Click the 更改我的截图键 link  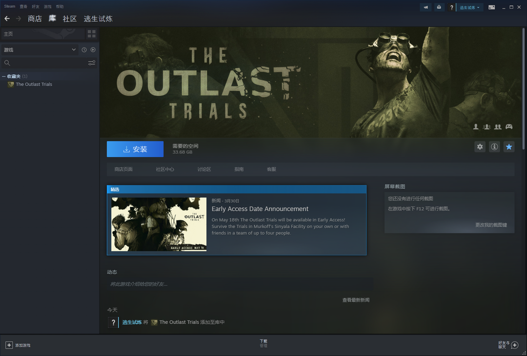pyautogui.click(x=491, y=225)
